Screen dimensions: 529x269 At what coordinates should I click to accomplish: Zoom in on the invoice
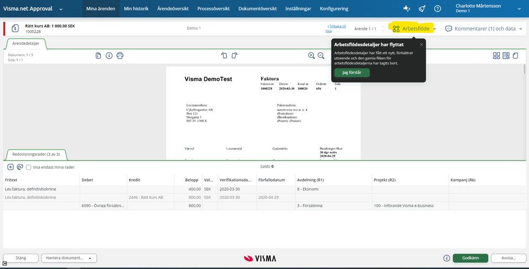click(311, 55)
